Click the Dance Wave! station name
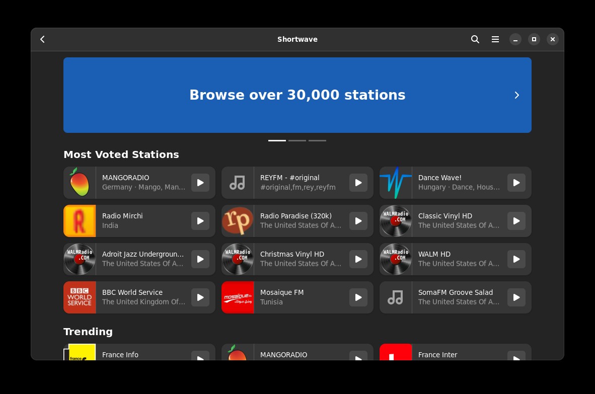 tap(440, 178)
